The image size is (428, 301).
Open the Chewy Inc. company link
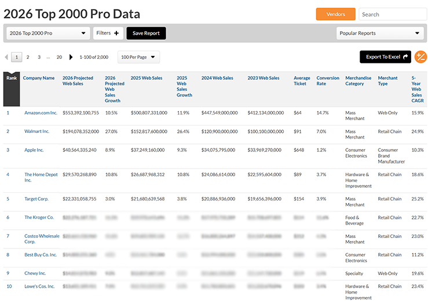click(x=35, y=273)
